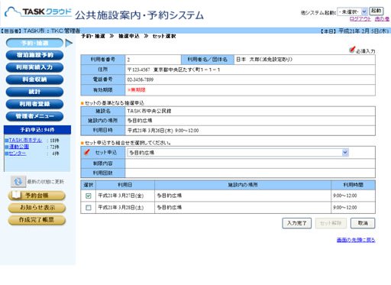
Task: Click the 抽選申込 breadcrumb
Action: pyautogui.click(x=129, y=36)
